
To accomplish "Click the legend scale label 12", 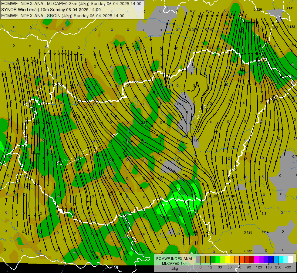I will coord(210,267).
